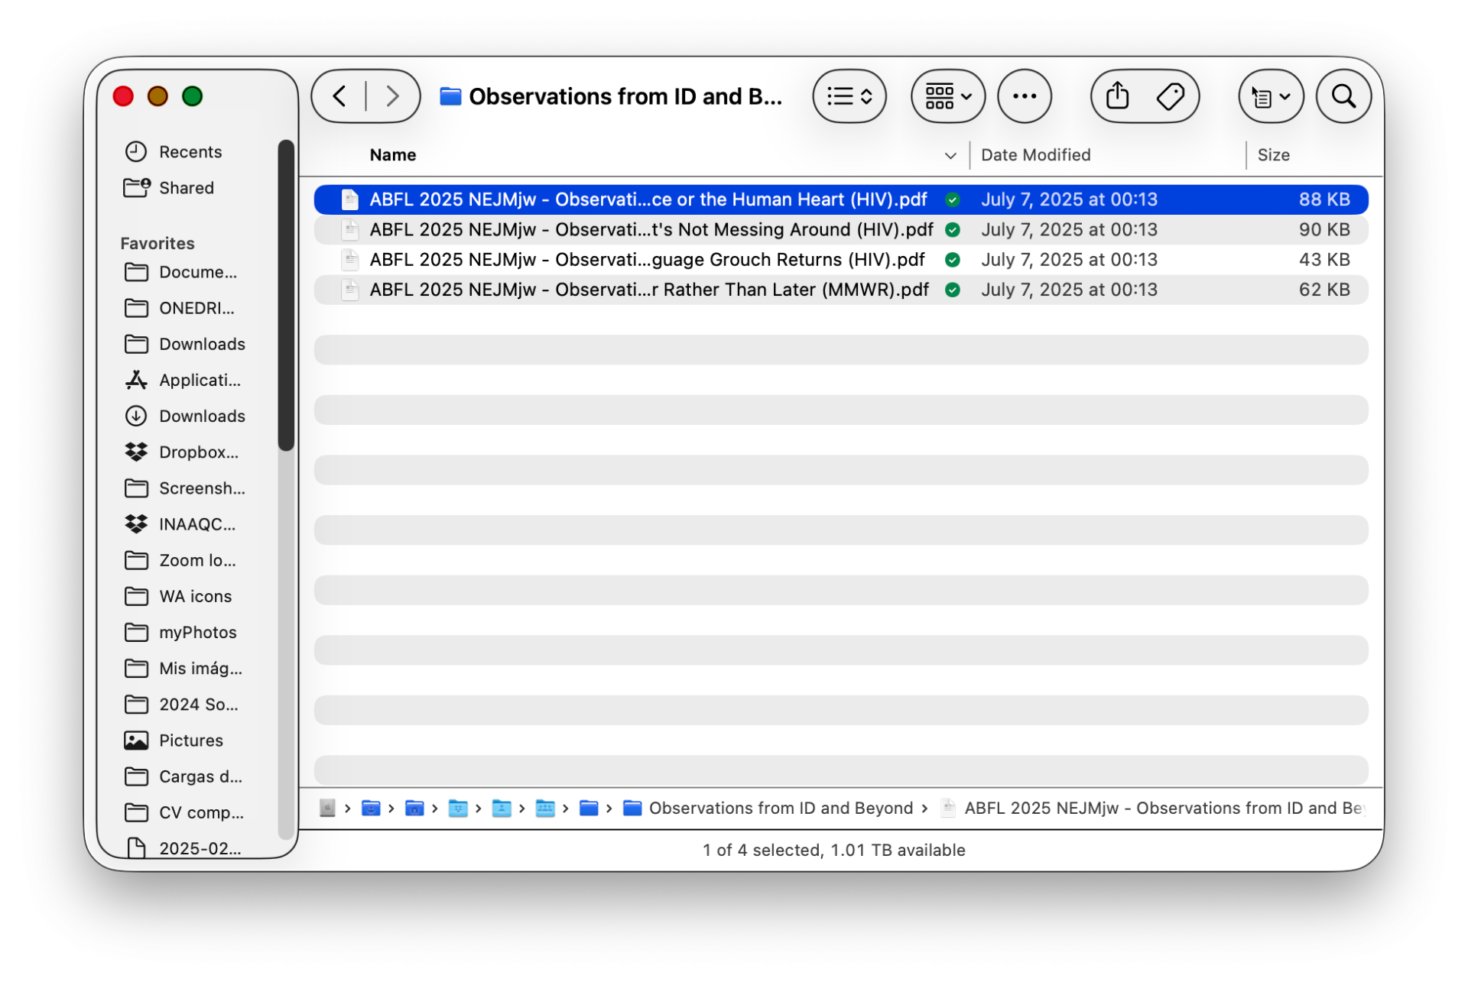This screenshot has height=982, width=1468.
Task: Open Applications in the sidebar
Action: coord(199,381)
